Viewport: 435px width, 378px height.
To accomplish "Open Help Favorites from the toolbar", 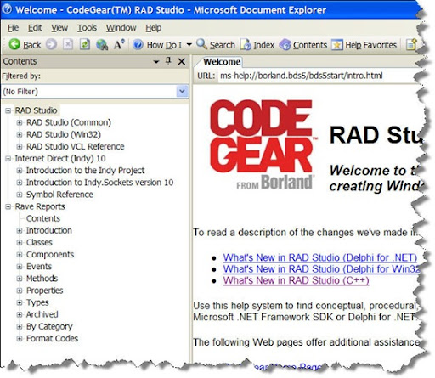I will pos(364,44).
